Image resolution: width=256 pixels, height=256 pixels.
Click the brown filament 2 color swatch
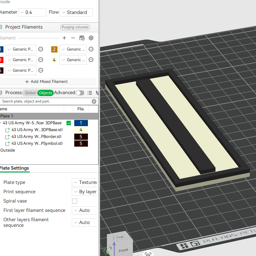click(x=54, y=49)
